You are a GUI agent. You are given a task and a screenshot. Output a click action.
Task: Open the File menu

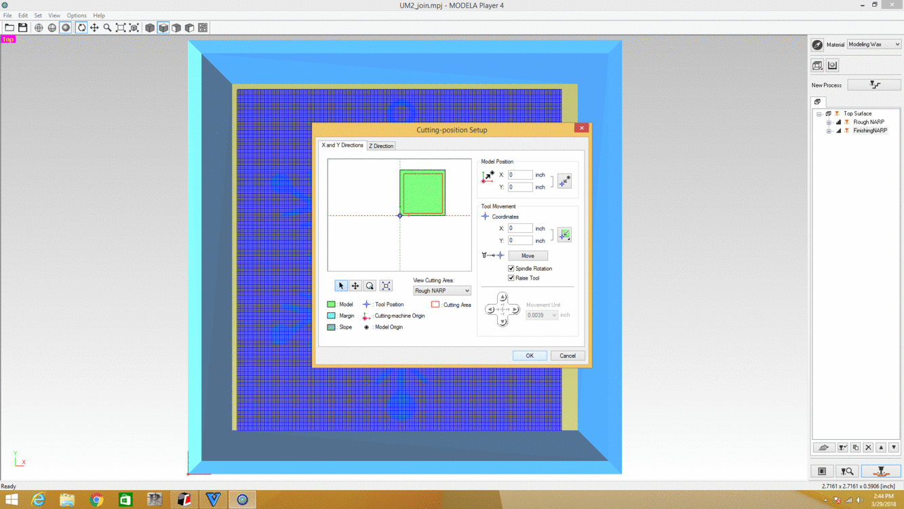(7, 15)
